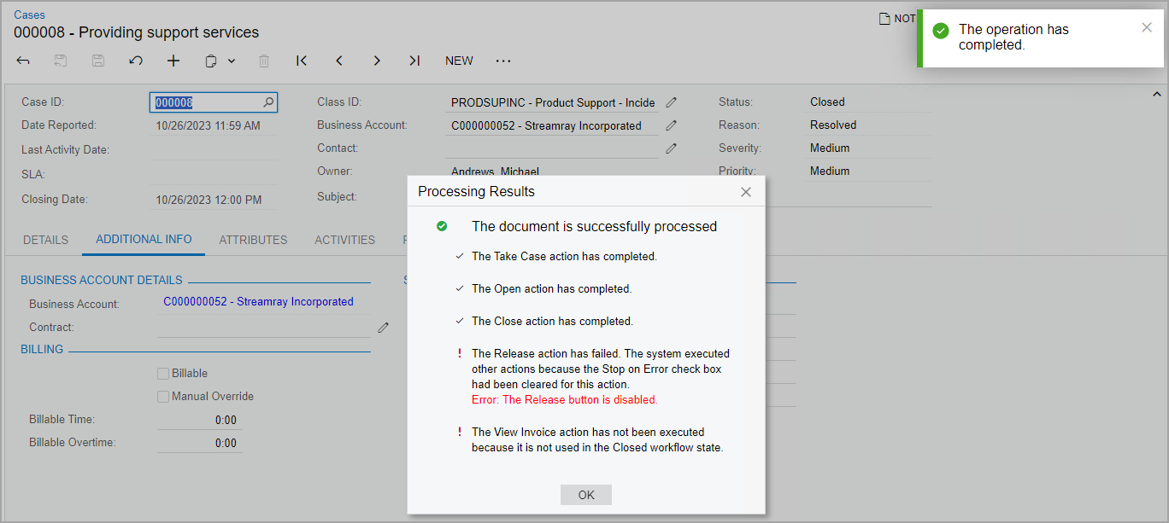The height and width of the screenshot is (523, 1169).
Task: Open the clipboard dropdown arrow
Action: coord(232,61)
